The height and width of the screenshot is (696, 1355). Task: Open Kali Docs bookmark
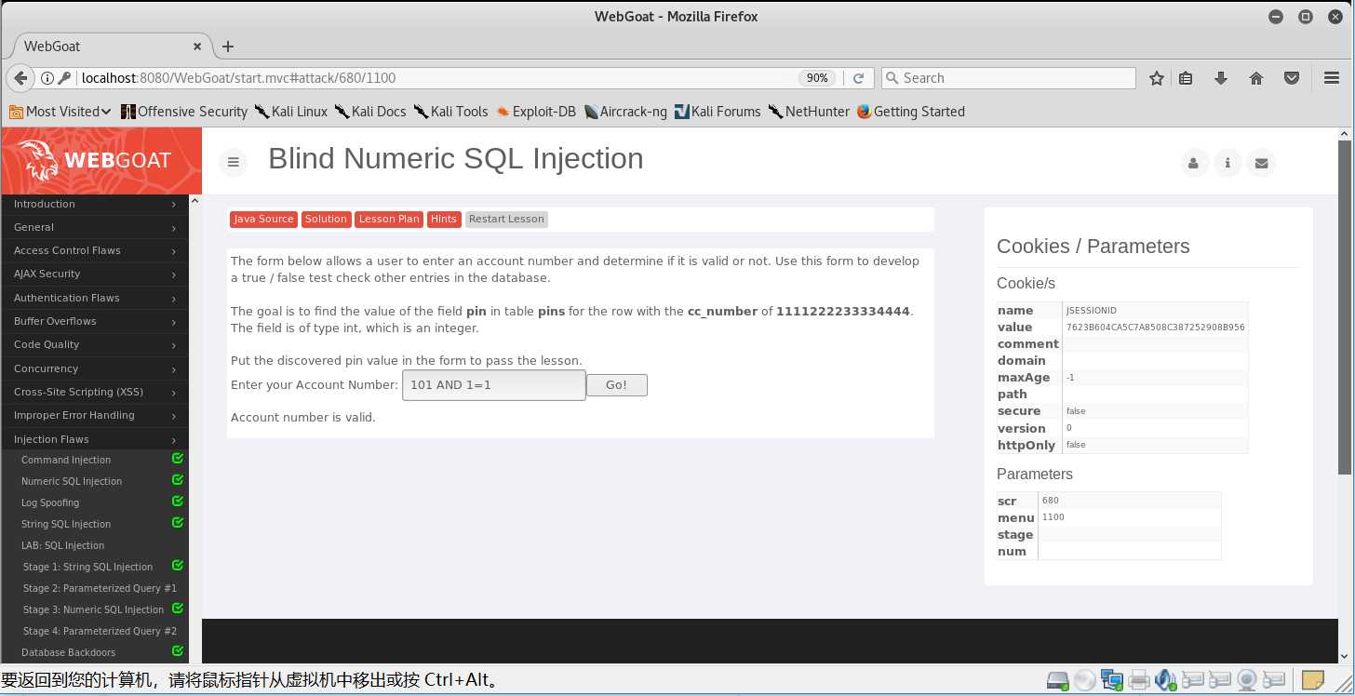pos(369,112)
